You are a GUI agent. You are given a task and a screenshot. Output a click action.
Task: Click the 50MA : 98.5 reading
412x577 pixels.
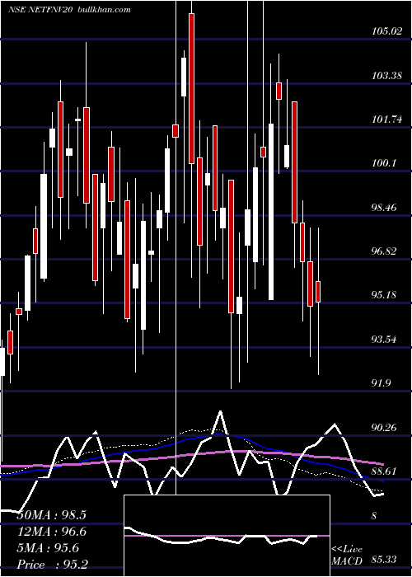click(51, 515)
